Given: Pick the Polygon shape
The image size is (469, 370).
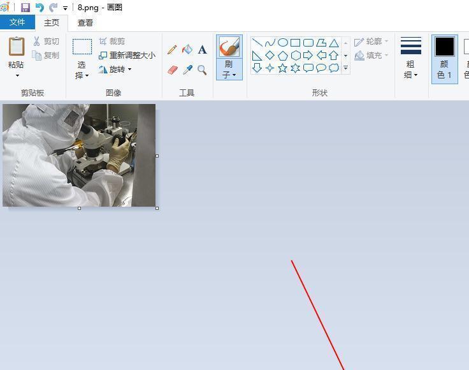Looking at the screenshot, I should click(x=321, y=43).
